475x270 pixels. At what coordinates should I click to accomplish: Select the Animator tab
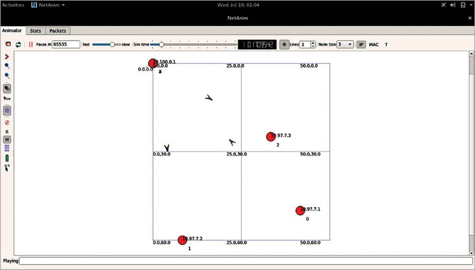pos(12,30)
